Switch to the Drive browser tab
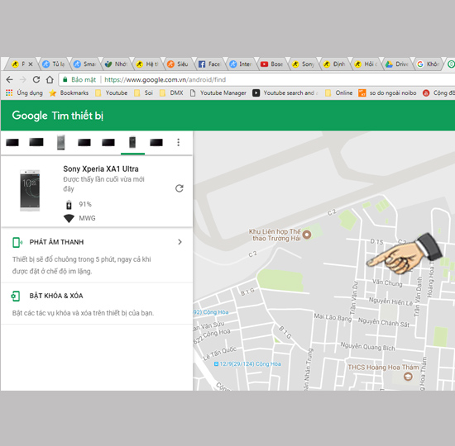The image size is (455, 446). [x=397, y=64]
